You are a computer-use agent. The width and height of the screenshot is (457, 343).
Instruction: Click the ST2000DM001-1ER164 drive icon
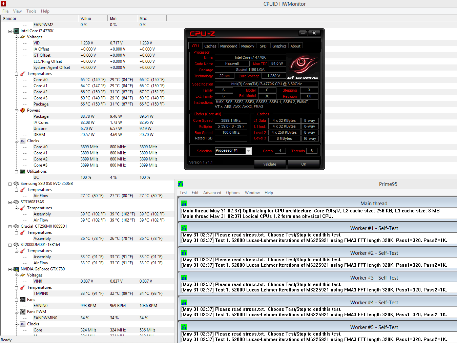pyautogui.click(x=16, y=245)
